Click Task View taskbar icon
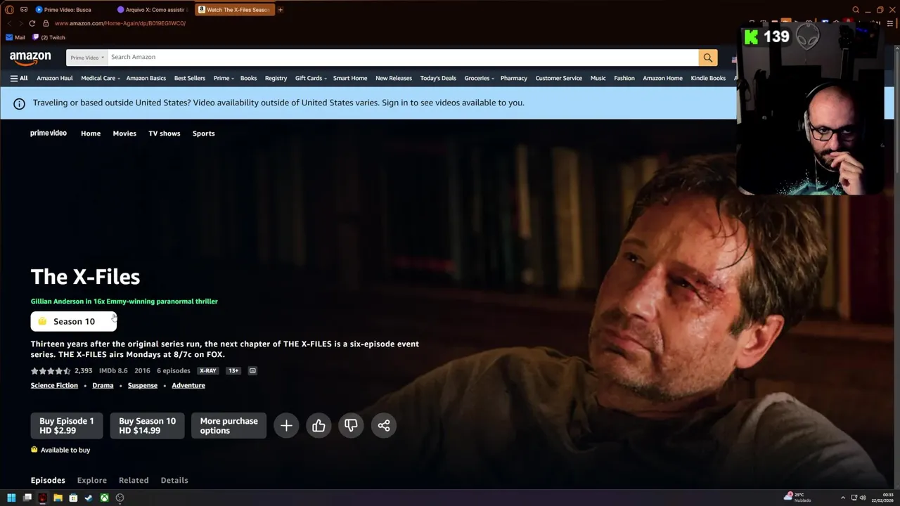 pyautogui.click(x=27, y=498)
